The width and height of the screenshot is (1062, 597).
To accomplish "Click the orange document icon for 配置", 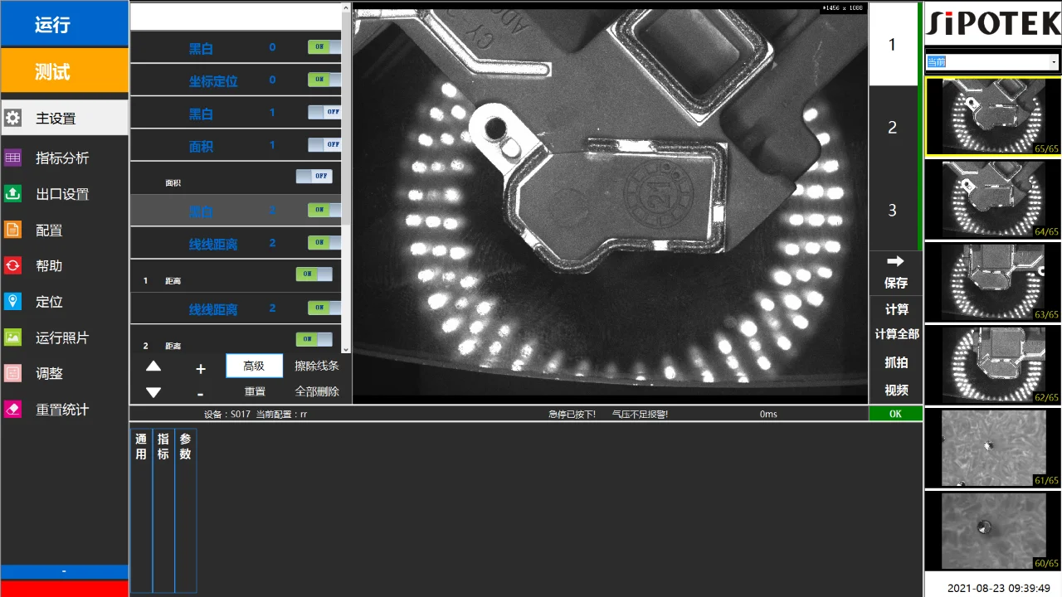I will click(x=13, y=230).
